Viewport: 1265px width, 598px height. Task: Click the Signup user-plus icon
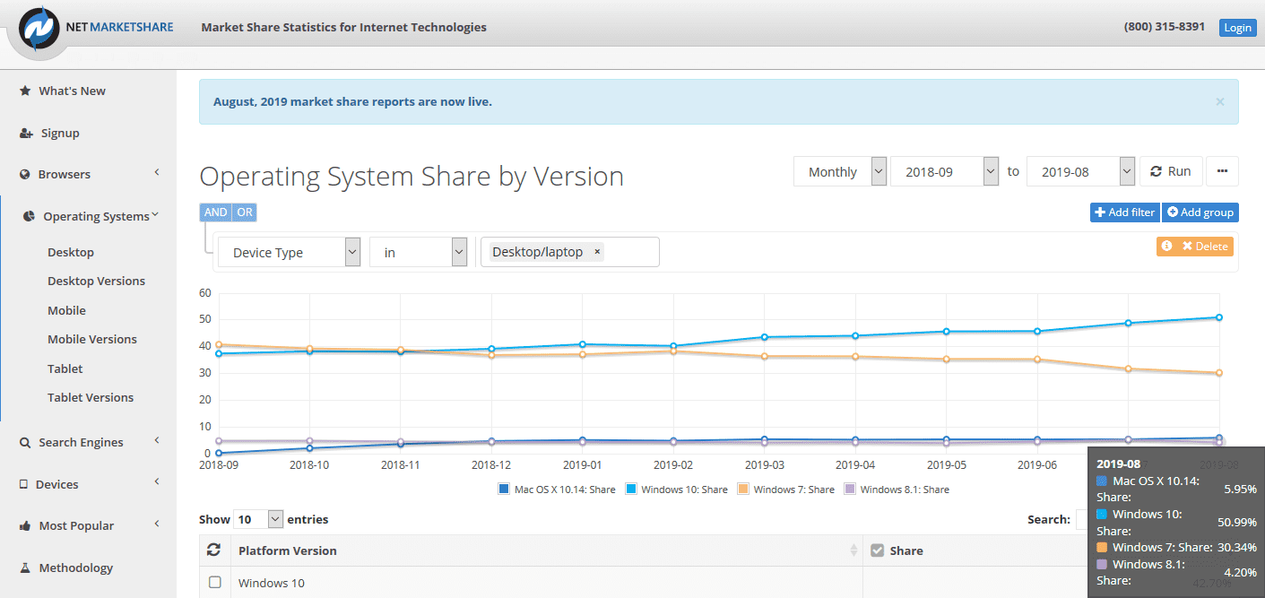(26, 133)
